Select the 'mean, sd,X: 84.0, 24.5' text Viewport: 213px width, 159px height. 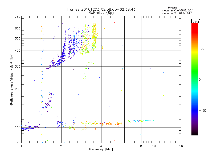pyautogui.click(x=177, y=13)
